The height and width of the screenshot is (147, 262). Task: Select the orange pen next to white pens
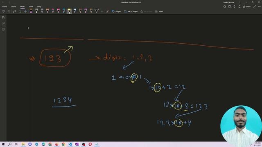pos(47,11)
